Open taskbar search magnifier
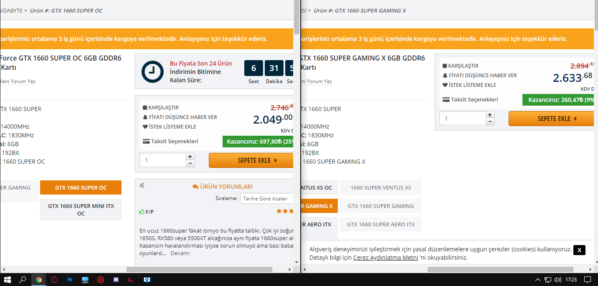 (x=23, y=280)
